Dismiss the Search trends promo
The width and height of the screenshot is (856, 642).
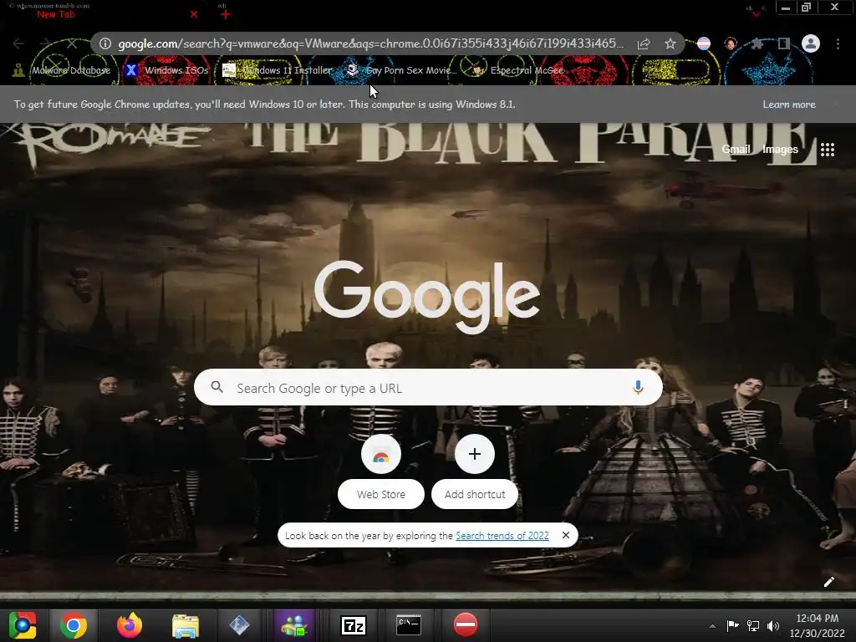coord(566,535)
